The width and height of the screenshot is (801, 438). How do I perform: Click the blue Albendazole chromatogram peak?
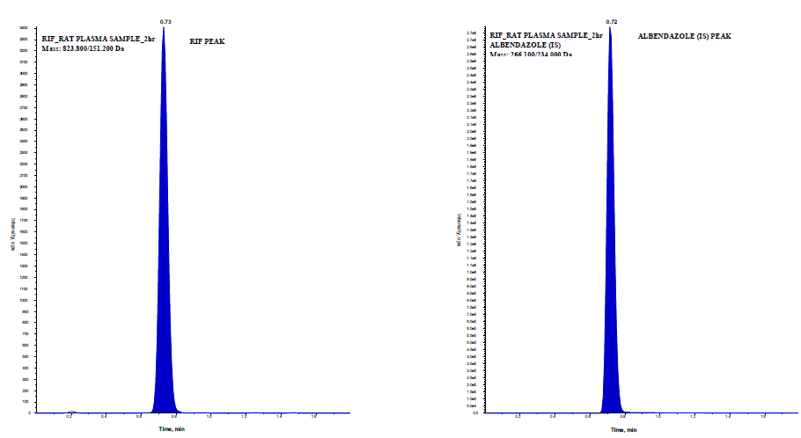(610, 264)
